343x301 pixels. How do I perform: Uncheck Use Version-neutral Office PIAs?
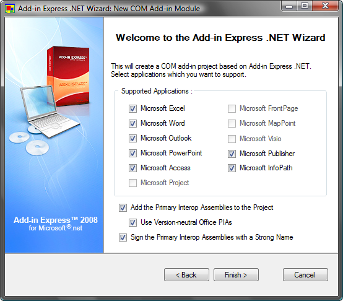132,222
